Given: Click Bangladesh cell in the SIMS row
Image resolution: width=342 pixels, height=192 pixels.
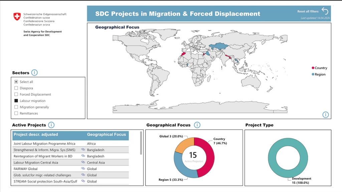Looking at the screenshot, I should point(96,150).
